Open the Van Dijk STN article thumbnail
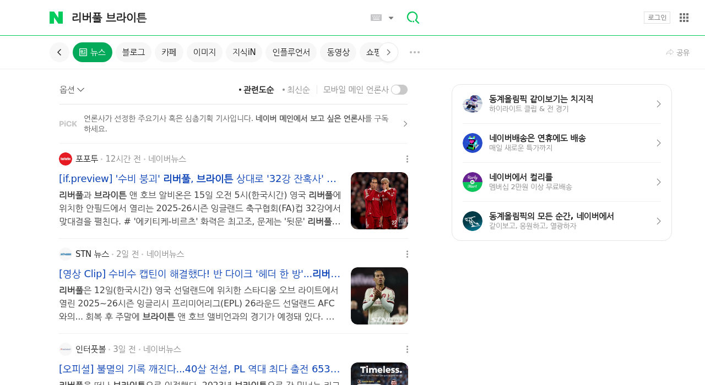 point(379,296)
